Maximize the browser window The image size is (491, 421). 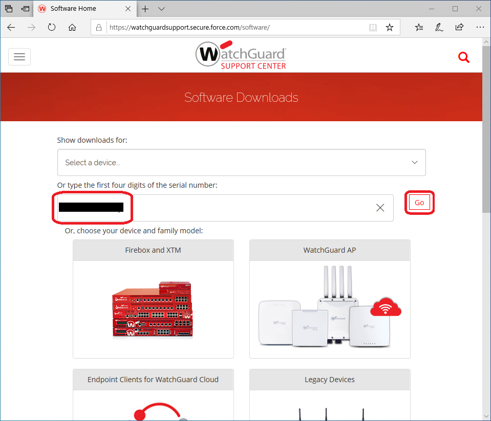455,9
